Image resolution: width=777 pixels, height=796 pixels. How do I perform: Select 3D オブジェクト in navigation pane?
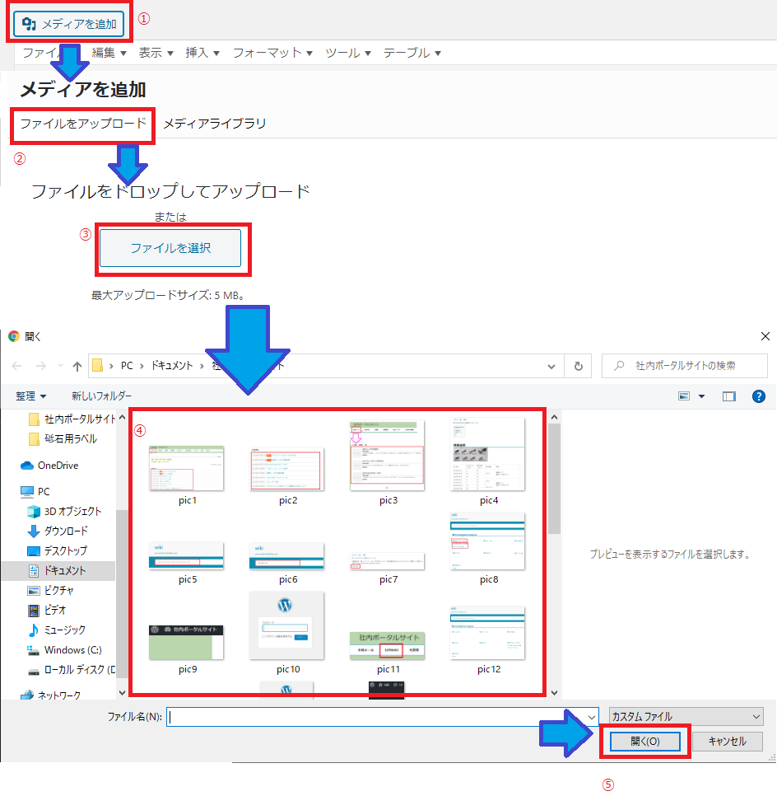point(72,512)
